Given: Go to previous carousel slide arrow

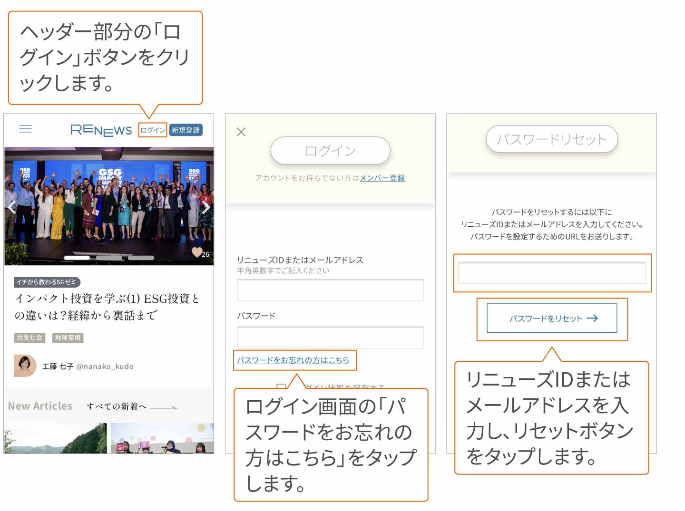Looking at the screenshot, I should [12, 207].
